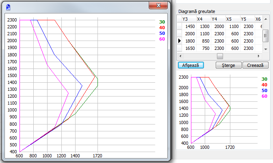Click green legend label 30 in small preview chart

tap(264, 79)
